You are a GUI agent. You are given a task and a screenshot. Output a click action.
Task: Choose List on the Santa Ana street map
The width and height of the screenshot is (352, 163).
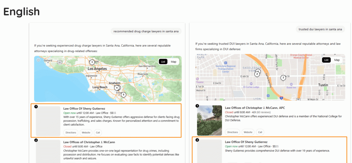click(x=327, y=60)
